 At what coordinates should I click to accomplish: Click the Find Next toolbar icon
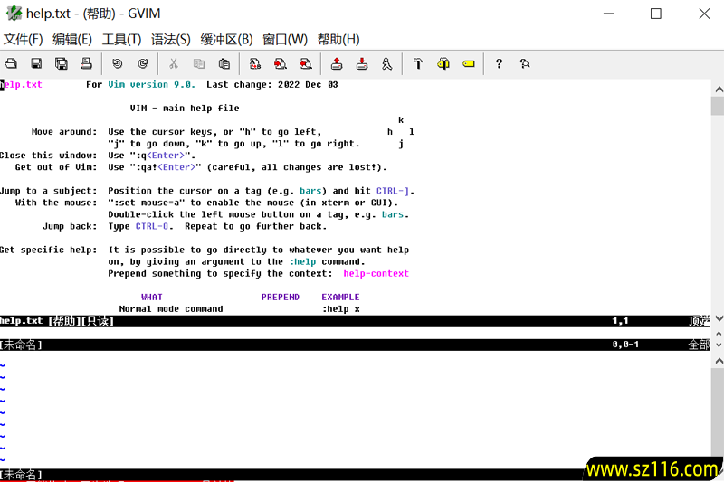pos(281,63)
